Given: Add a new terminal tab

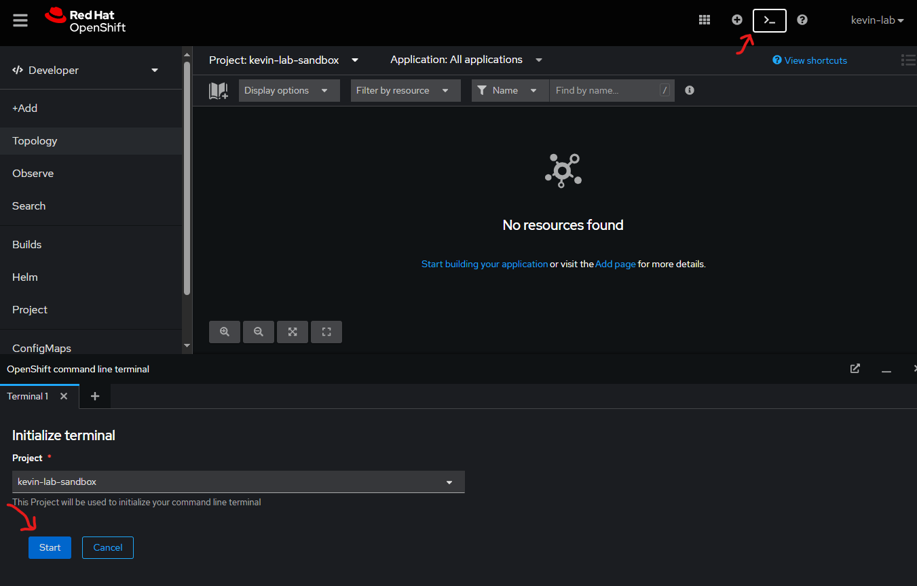Looking at the screenshot, I should pyautogui.click(x=95, y=396).
